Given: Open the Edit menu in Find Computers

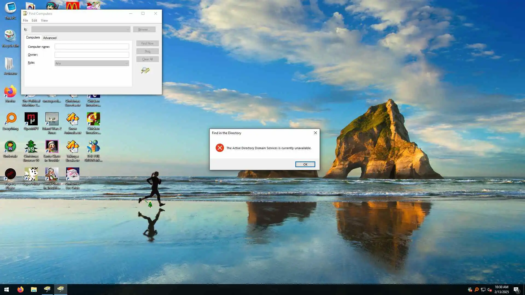Looking at the screenshot, I should [34, 20].
